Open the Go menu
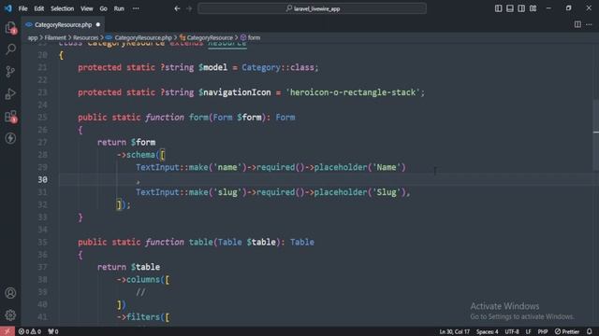599x336 pixels. pyautogui.click(x=104, y=8)
